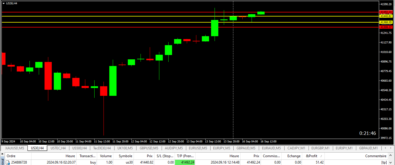Open the EURJPY,M5 chart tab
Screen dimensions: 395x165
222,148
